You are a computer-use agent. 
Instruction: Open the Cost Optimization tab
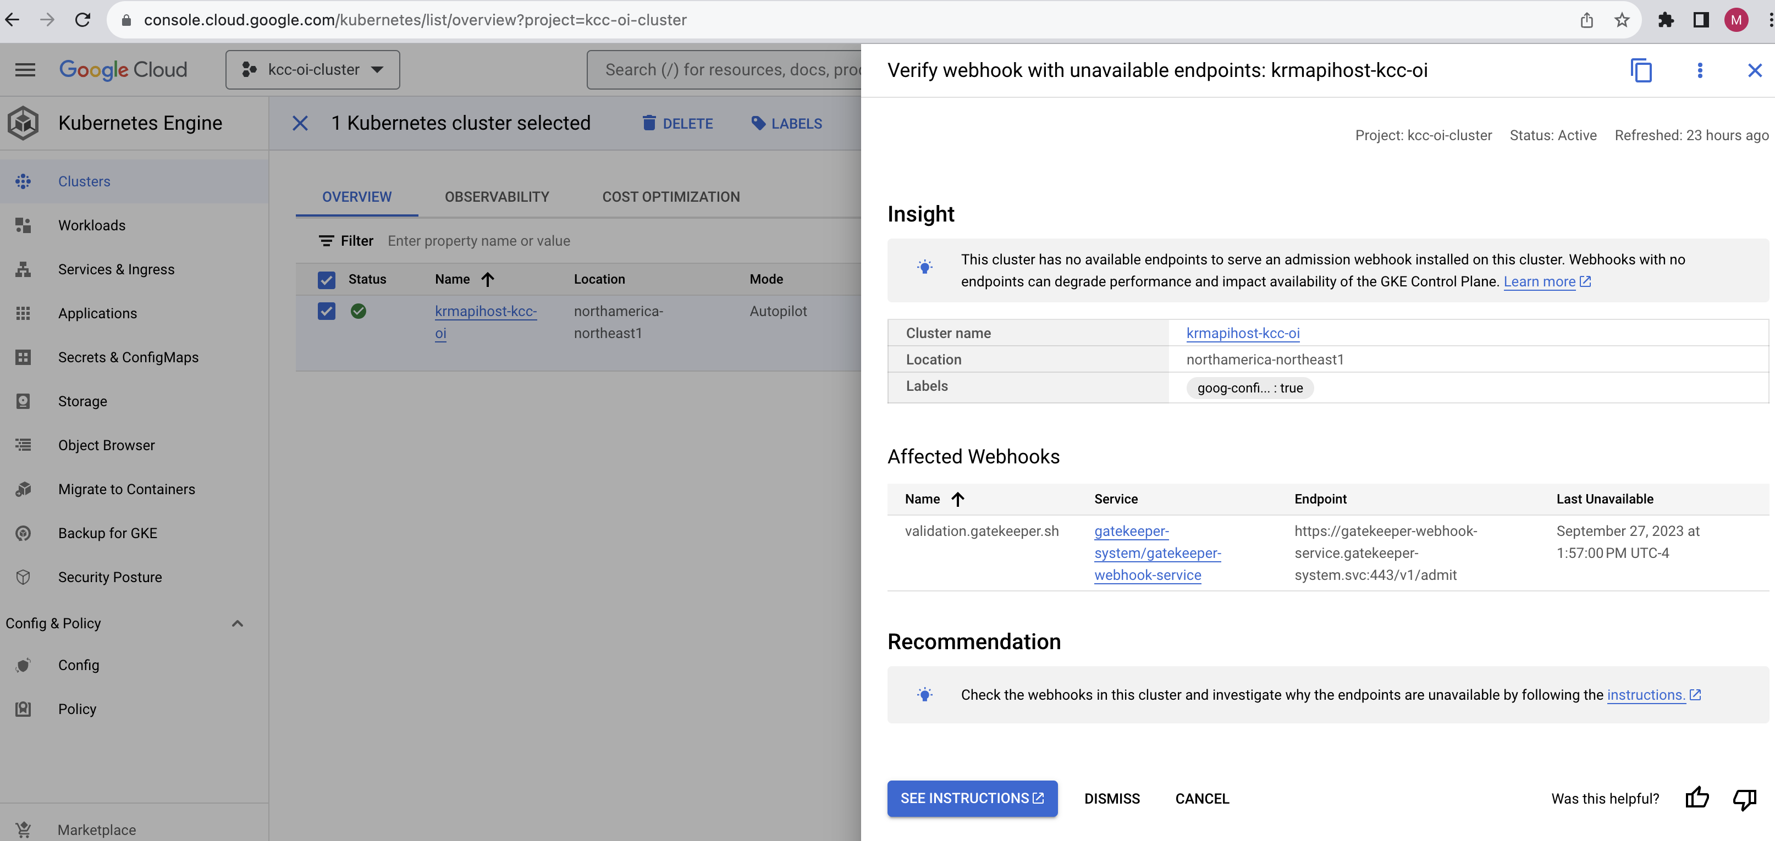click(670, 196)
